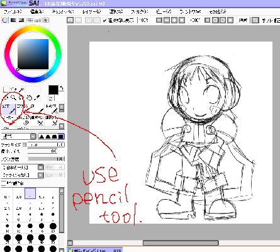Switch to the canvas tab at bottom

94,250
